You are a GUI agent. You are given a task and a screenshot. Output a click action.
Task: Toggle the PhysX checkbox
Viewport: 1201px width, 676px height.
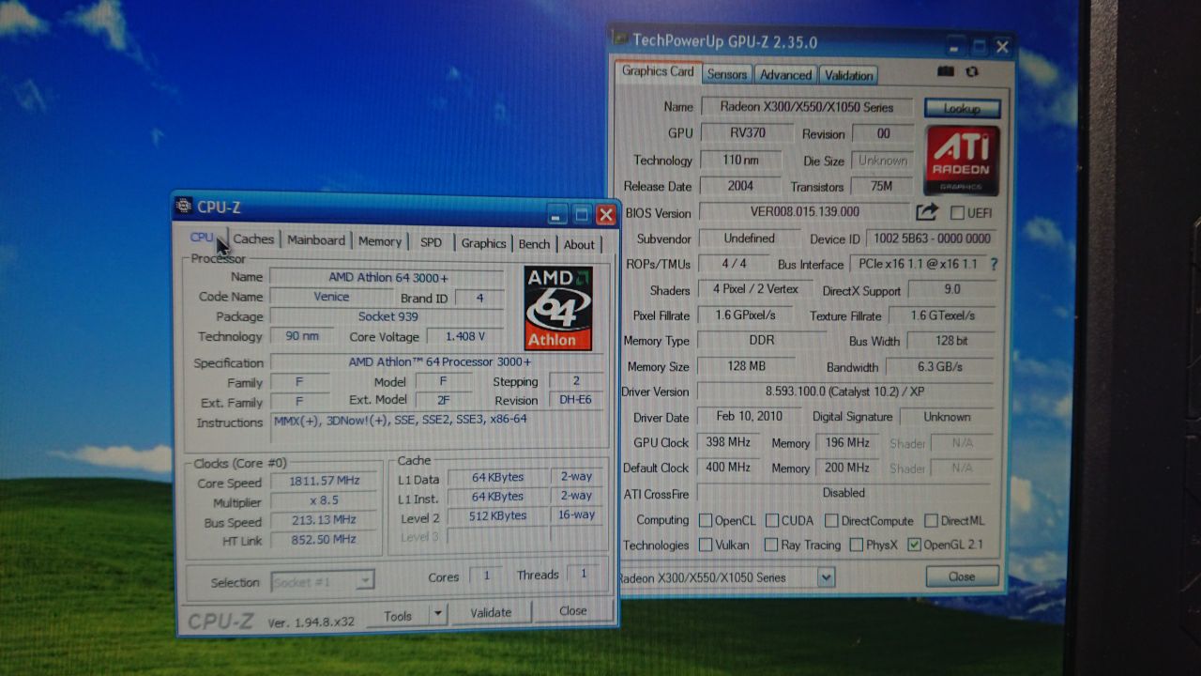[857, 545]
